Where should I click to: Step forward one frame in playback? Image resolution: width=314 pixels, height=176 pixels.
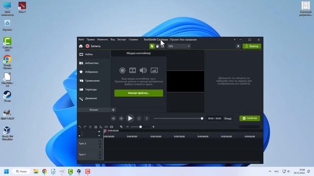(121, 118)
